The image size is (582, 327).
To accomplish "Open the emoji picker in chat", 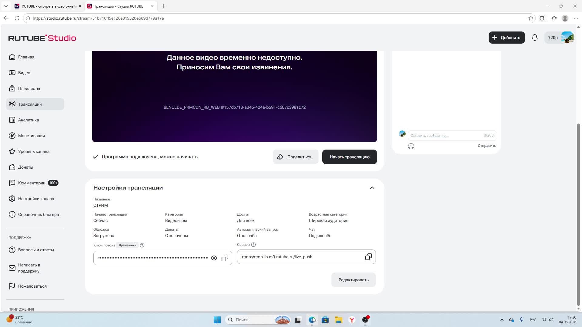I will pos(411,146).
